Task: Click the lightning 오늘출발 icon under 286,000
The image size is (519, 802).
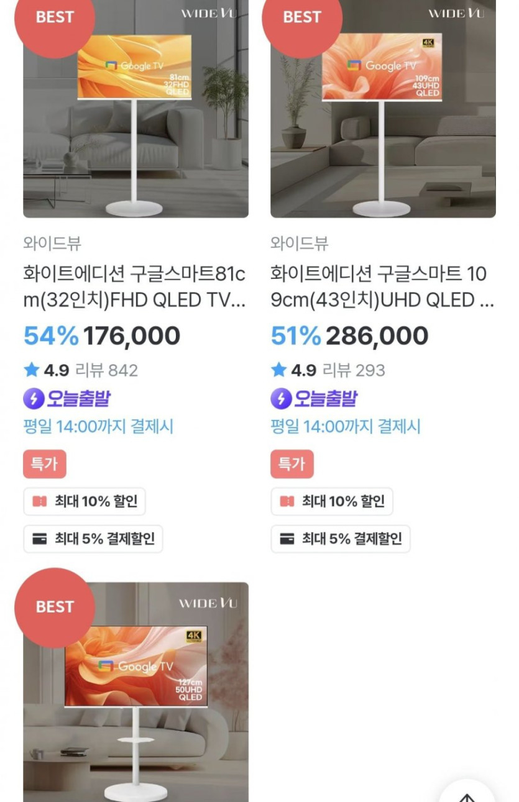Action: 281,399
